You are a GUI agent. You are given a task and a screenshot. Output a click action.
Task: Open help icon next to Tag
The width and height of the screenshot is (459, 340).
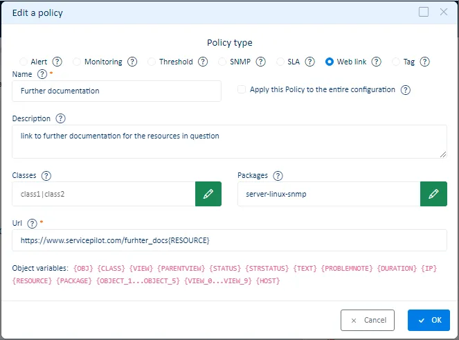point(424,62)
